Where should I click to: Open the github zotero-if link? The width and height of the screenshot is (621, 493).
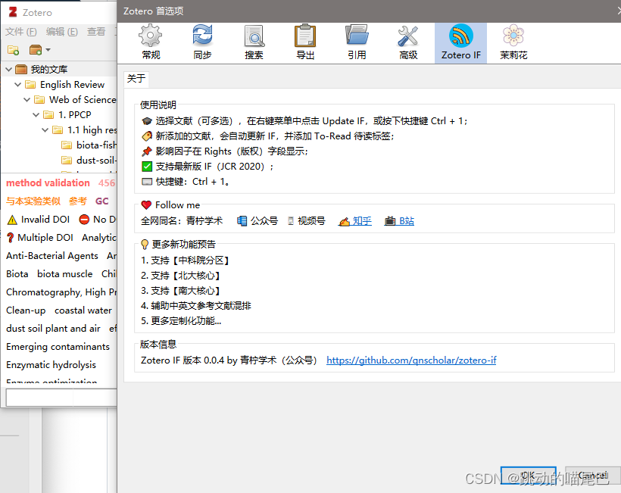(411, 360)
